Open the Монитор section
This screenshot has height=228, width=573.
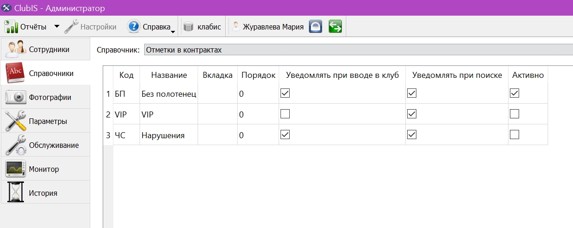tap(45, 169)
